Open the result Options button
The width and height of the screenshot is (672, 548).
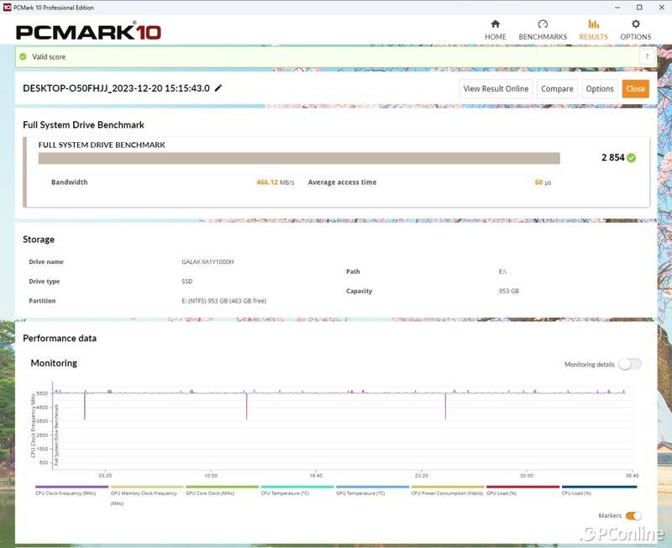tap(600, 89)
